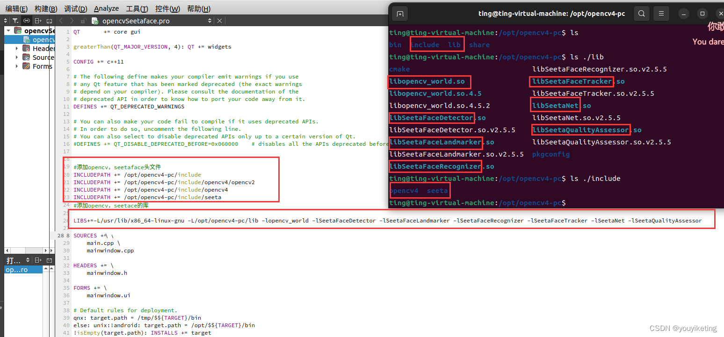Click the terminal search icon
This screenshot has height=337, width=724.
[642, 14]
